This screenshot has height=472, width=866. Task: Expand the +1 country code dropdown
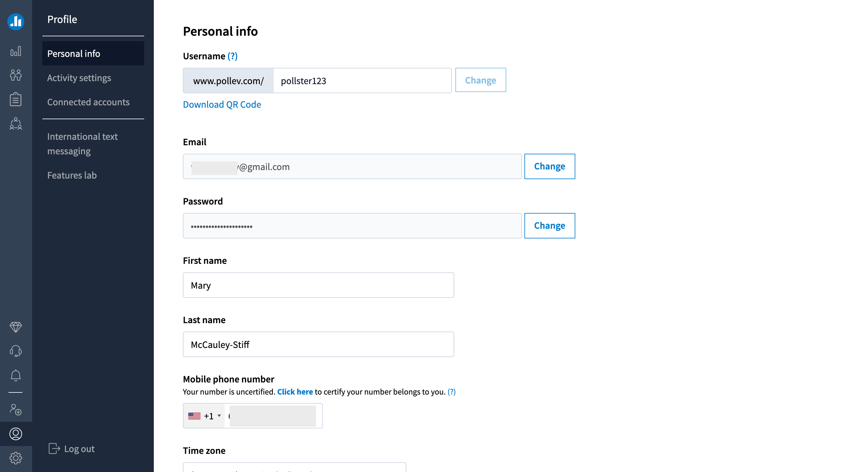pos(204,416)
